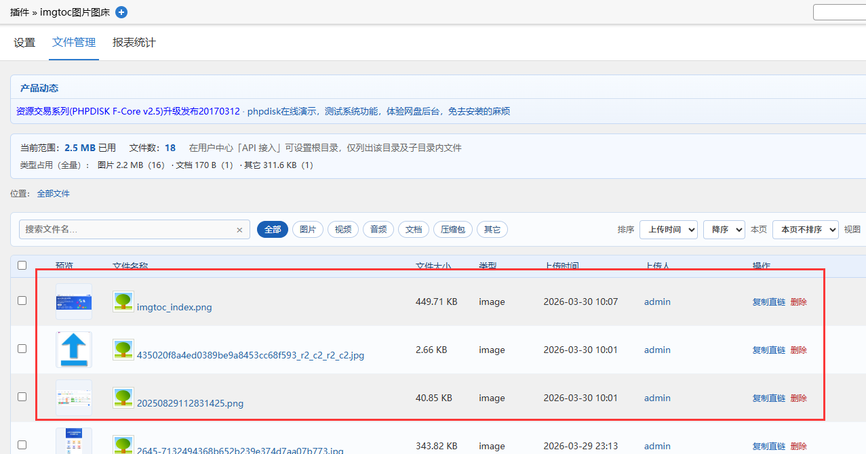Toggle the select-all checkbox in the header row
This screenshot has height=454, width=866.
[22, 266]
